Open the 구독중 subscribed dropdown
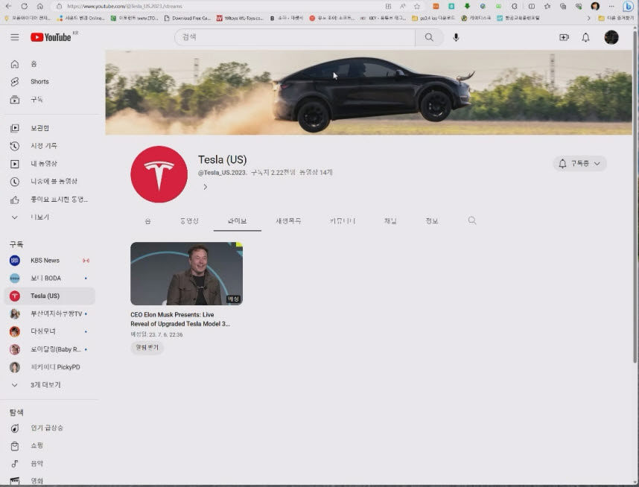This screenshot has height=487, width=639. (579, 163)
